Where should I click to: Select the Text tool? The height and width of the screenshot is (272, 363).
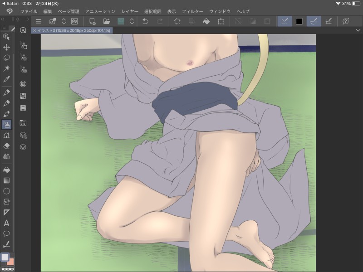6,223
